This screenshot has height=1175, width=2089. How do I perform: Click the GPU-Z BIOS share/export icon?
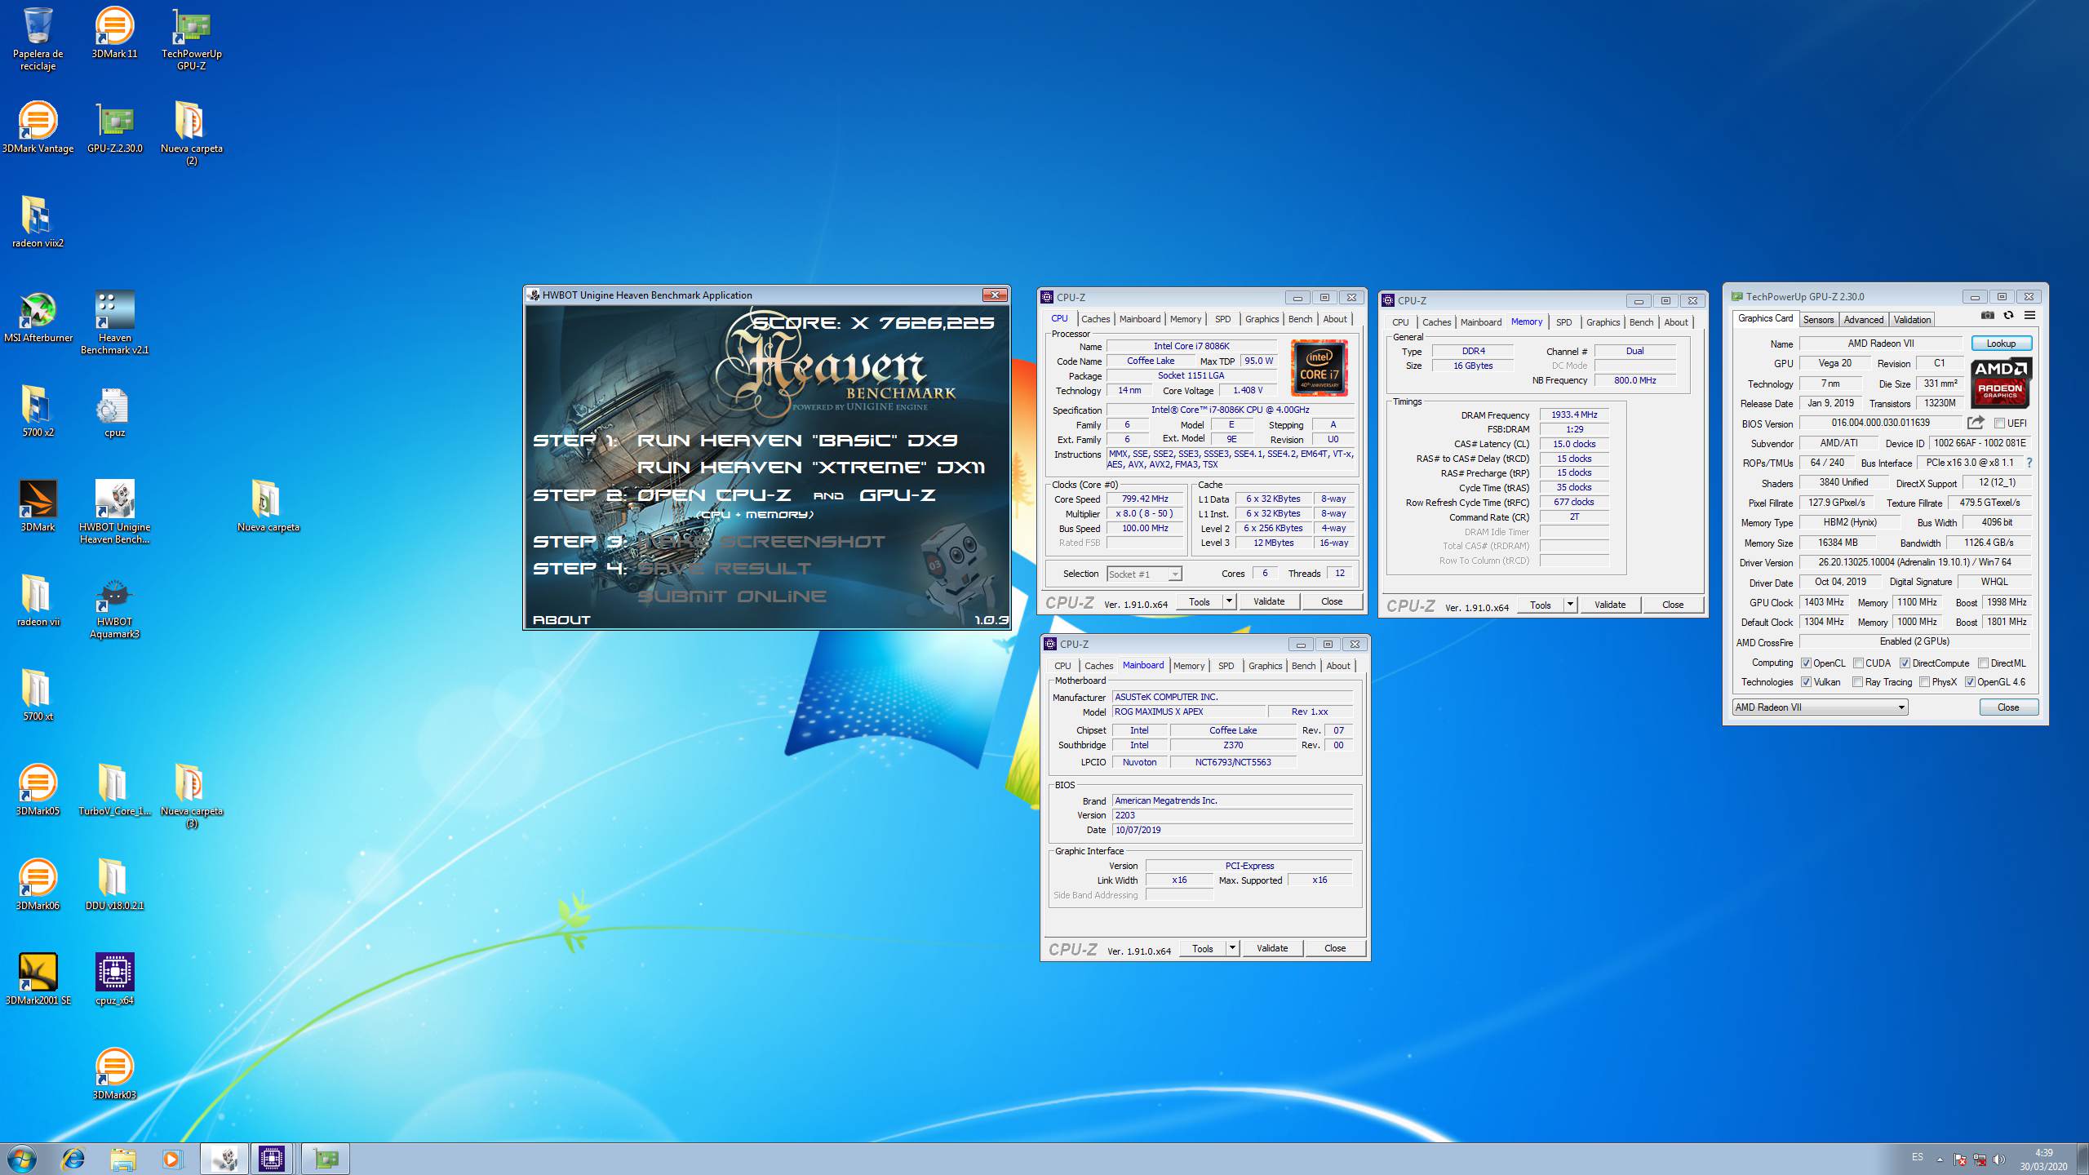pos(1976,423)
